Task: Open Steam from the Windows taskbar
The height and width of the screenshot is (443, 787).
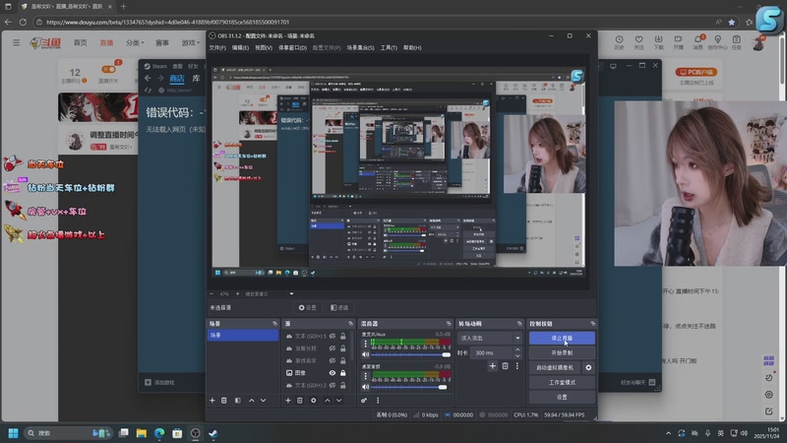Action: click(212, 433)
